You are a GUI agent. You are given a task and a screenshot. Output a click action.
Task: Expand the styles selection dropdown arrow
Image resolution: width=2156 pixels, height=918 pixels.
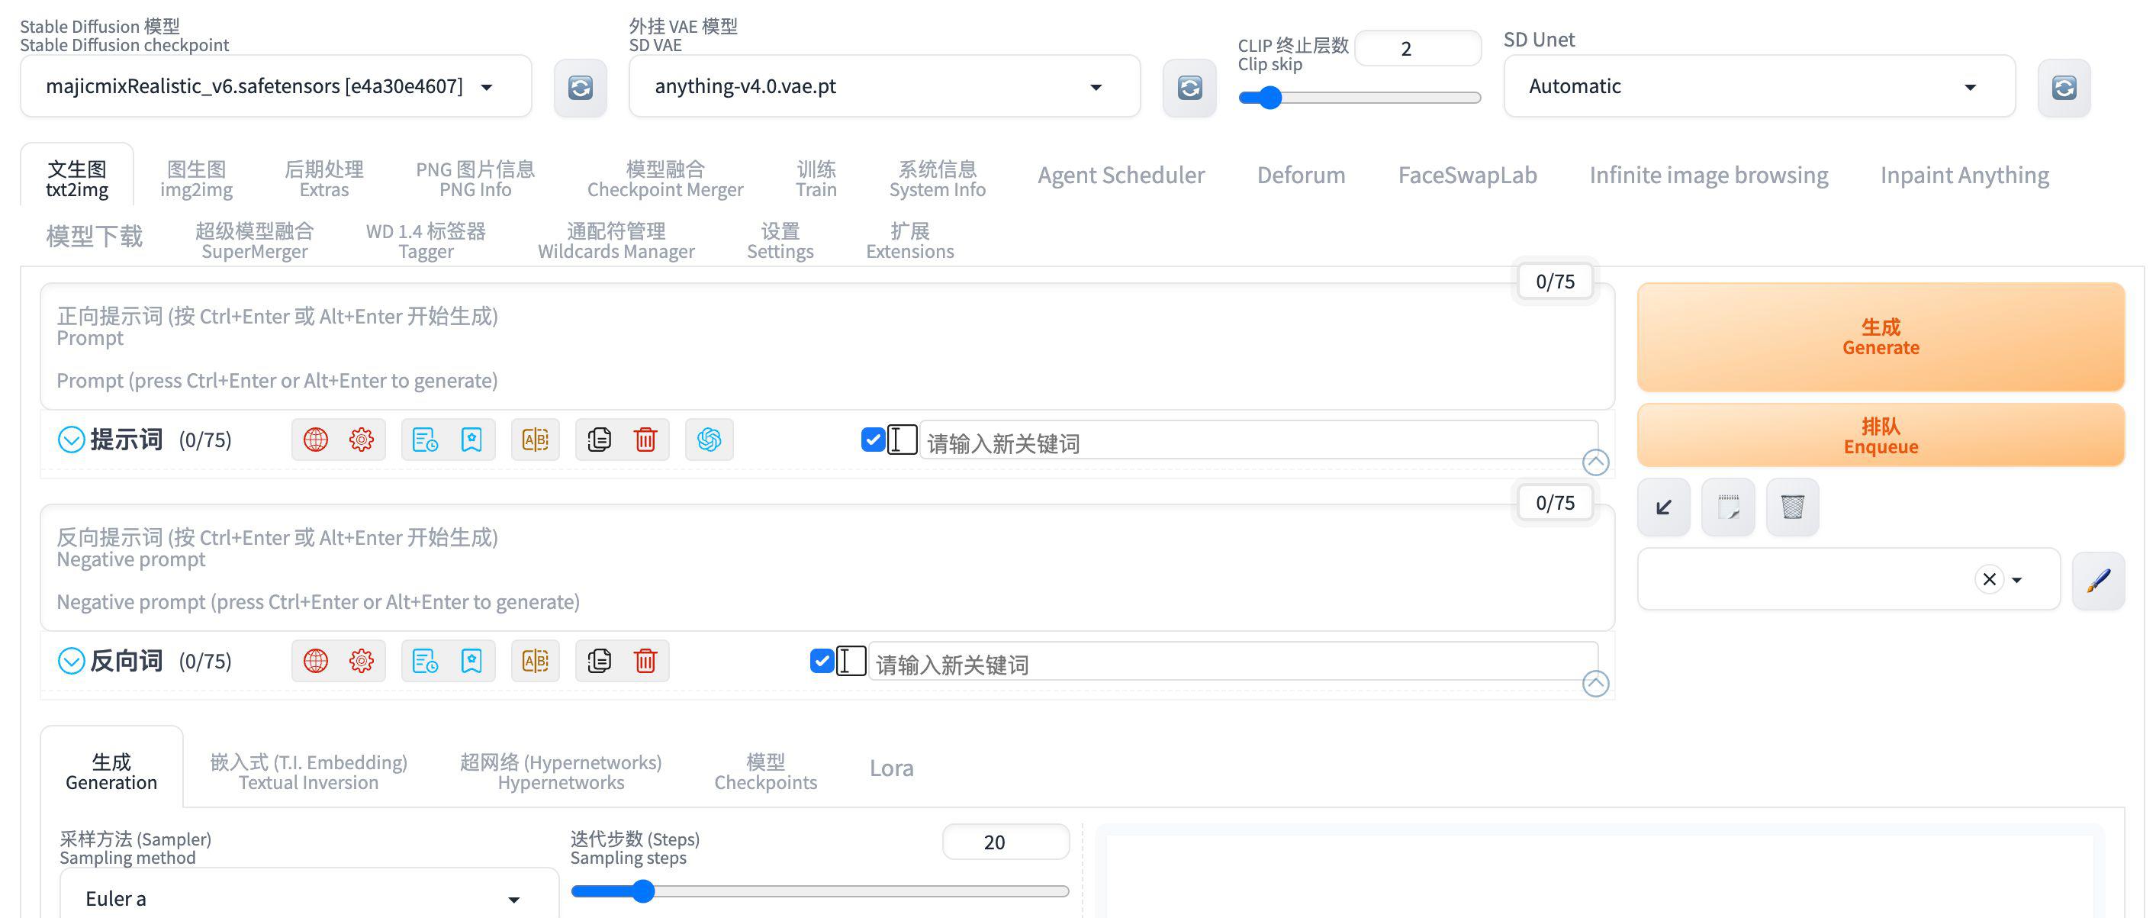(2017, 580)
